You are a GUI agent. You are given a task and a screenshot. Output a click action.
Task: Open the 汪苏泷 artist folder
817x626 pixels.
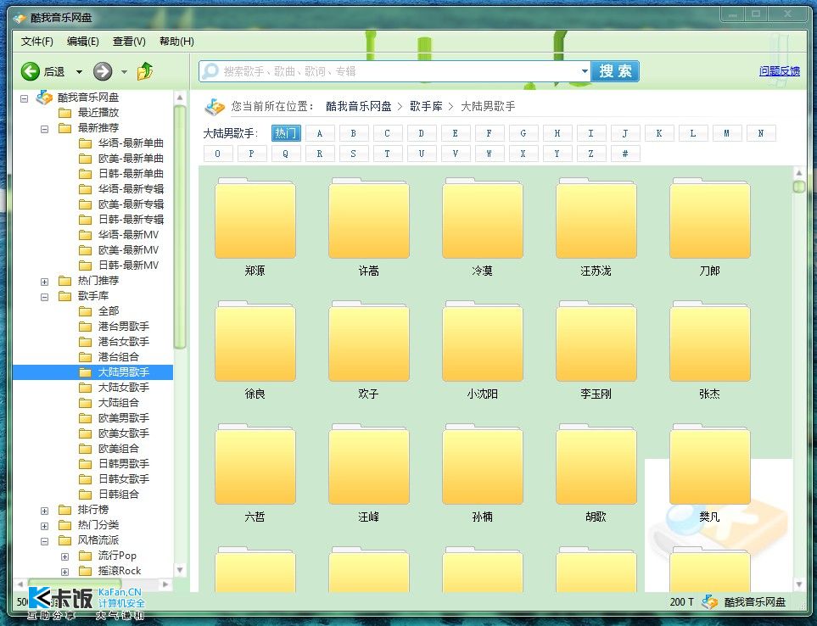pyautogui.click(x=596, y=219)
